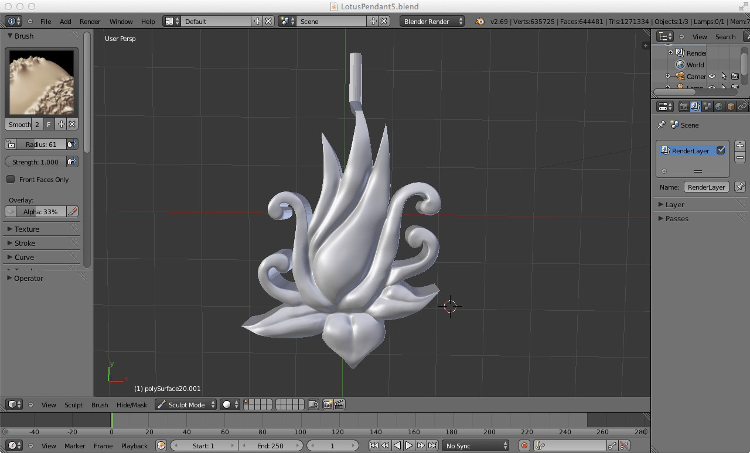
Task: Select the Render Layers tab in Properties
Action: coord(696,107)
